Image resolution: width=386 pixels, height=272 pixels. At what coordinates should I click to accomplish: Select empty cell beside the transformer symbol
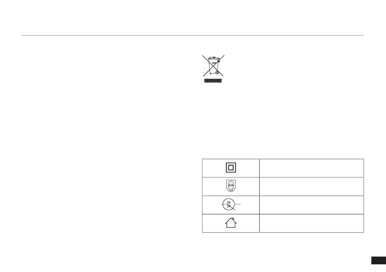tap(311, 186)
